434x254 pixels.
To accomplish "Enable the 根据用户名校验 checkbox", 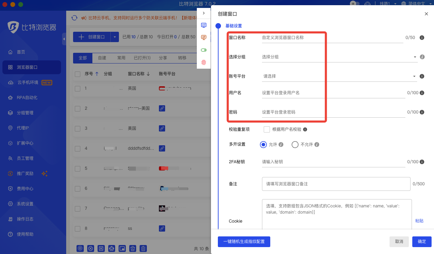I will [266, 129].
